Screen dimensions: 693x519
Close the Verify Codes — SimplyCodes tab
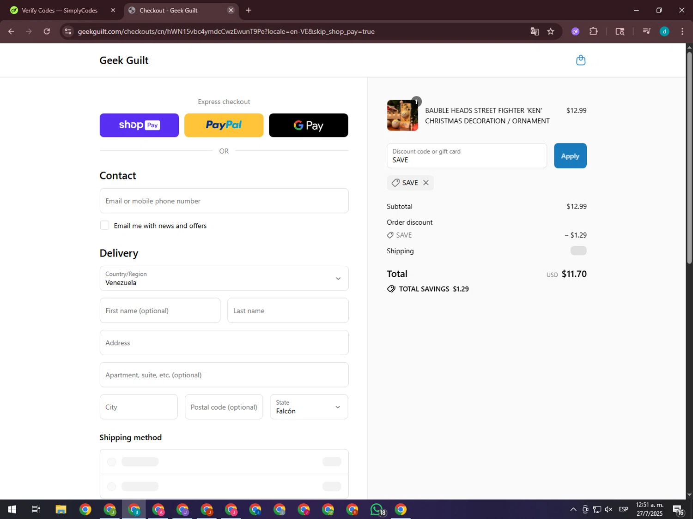point(113,10)
